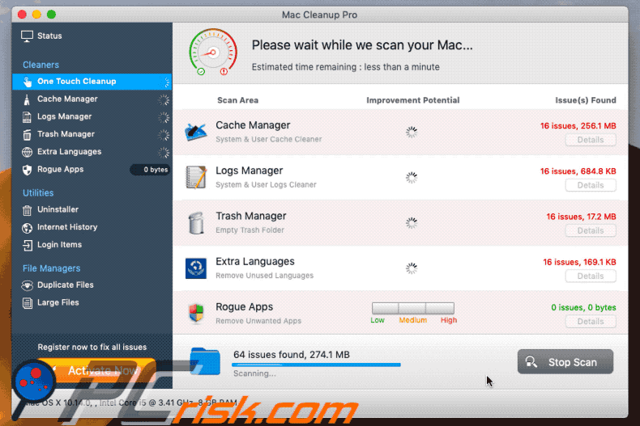The width and height of the screenshot is (640, 426).
Task: Open Details for Cache Manager row
Action: click(591, 140)
